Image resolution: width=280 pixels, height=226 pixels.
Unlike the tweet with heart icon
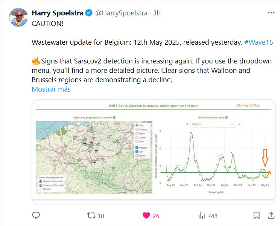tap(146, 215)
